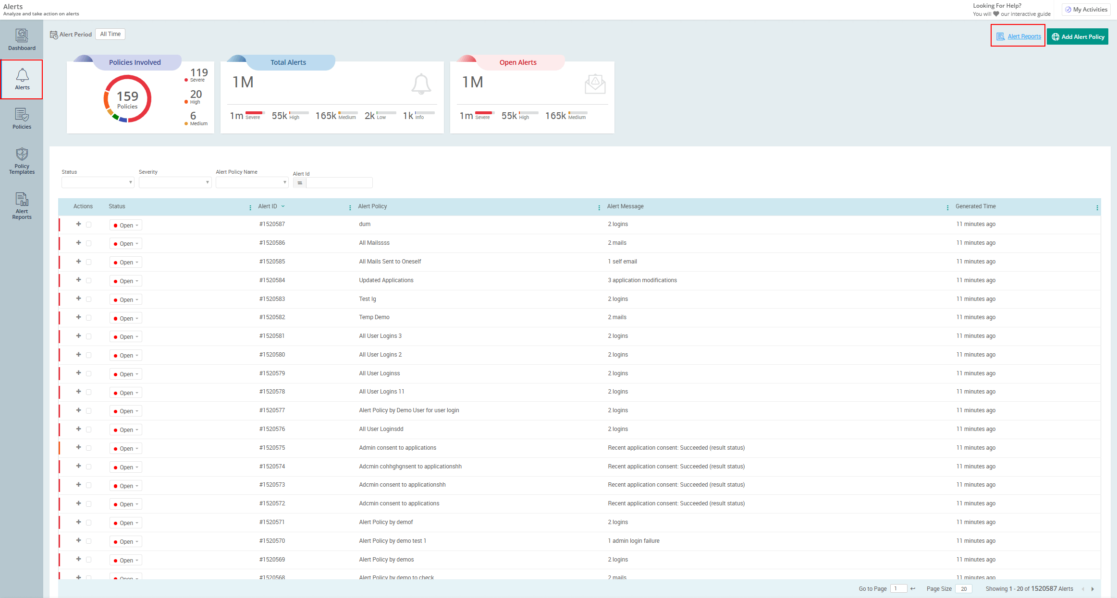
Task: Open Alert Message column options (three dots)
Action: [947, 208]
